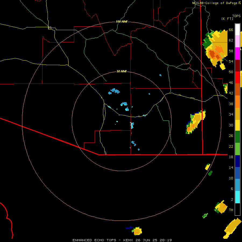
Task: Click the yellow-gold storm cell beside the TH label
Action: point(221,207)
